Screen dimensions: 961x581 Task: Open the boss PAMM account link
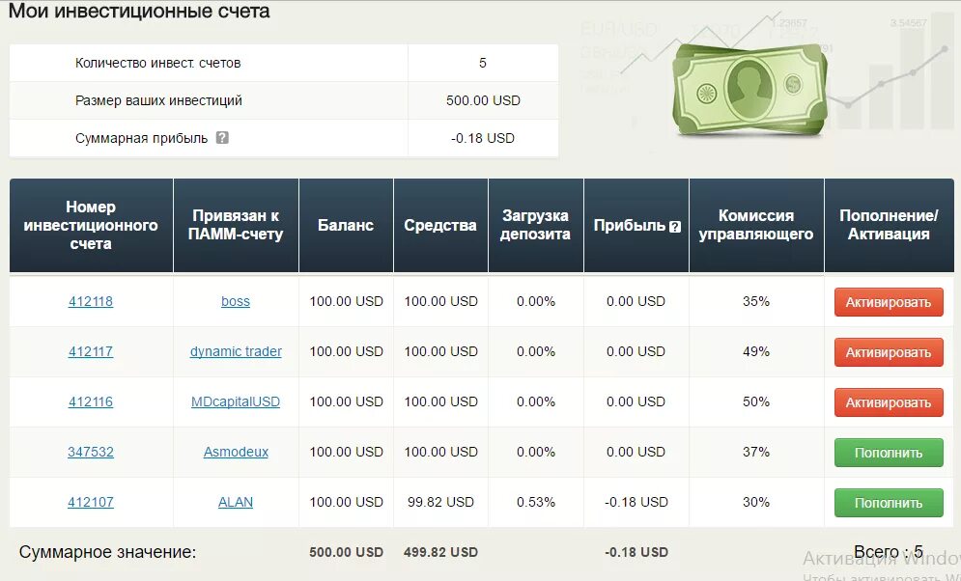236,301
